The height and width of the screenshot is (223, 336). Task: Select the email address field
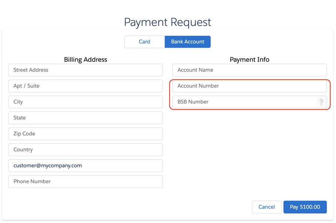85,165
